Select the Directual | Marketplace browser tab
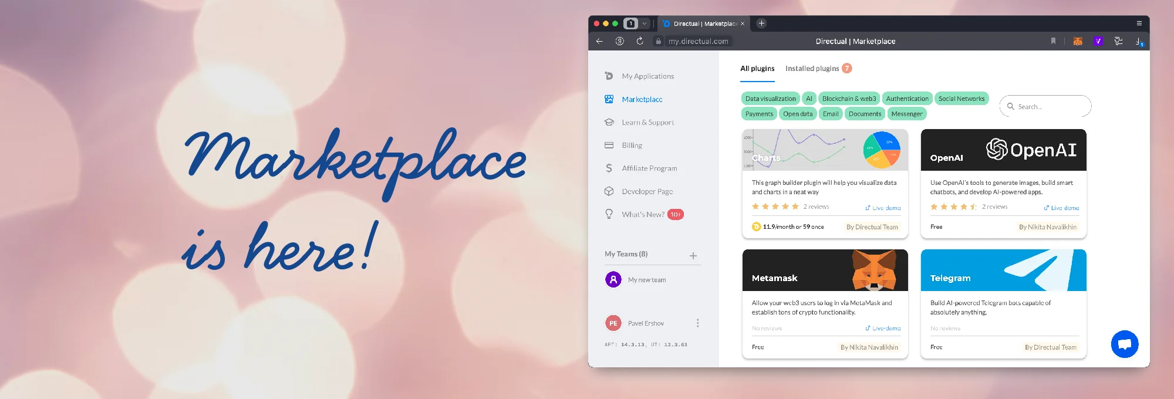 [704, 23]
